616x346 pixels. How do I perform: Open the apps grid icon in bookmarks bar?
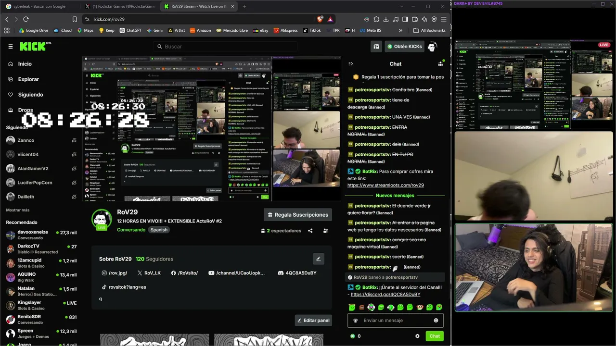tap(7, 30)
